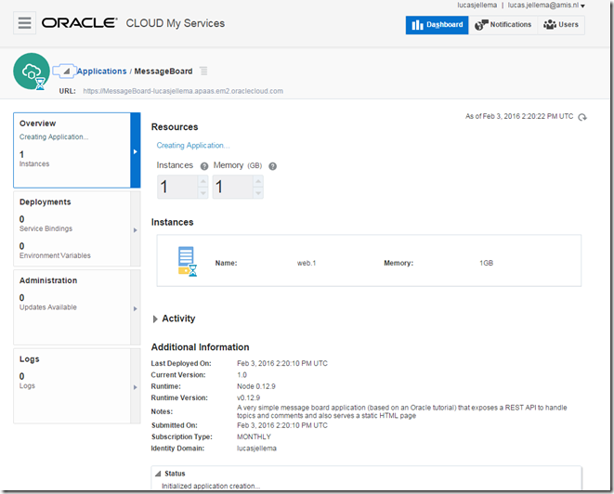Click the green application cloud icon

point(33,71)
